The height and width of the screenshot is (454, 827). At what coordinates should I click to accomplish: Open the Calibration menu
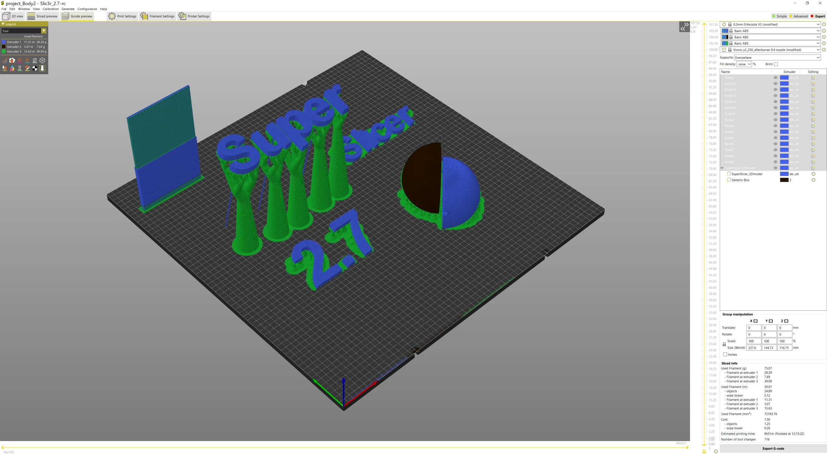click(51, 9)
